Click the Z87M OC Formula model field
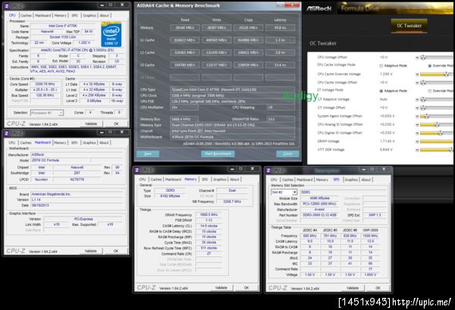The width and height of the screenshot is (455, 310). [x=60, y=161]
